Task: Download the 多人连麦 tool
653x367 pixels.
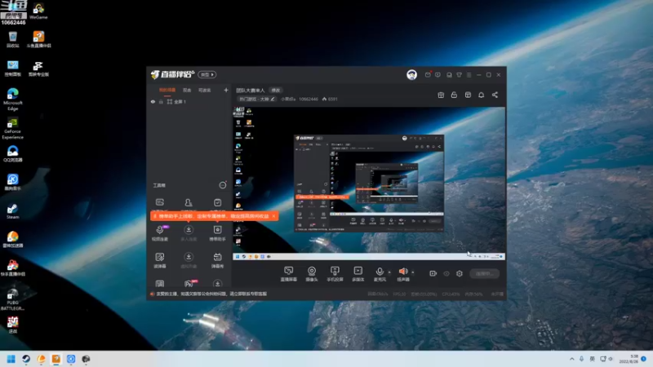Action: coord(189,233)
